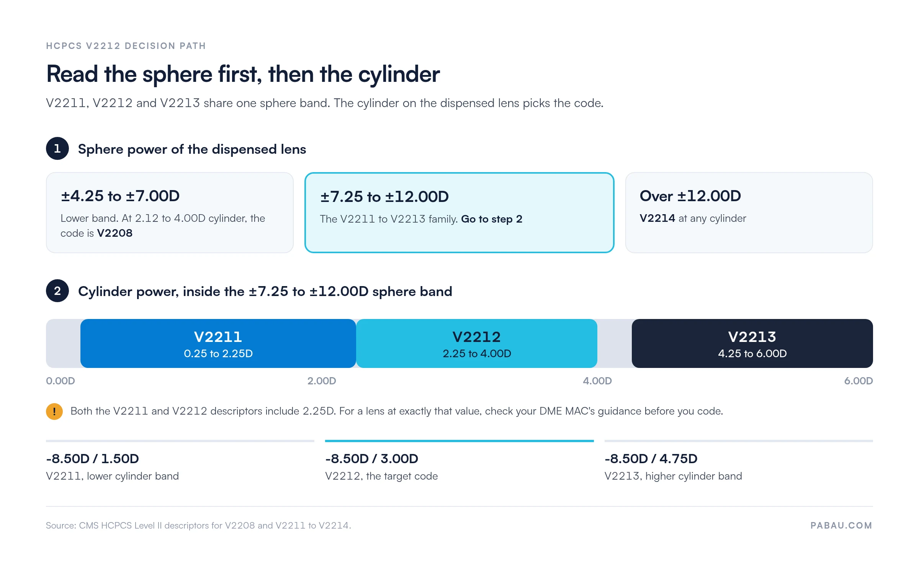The width and height of the screenshot is (919, 563).
Task: Click the 2.00D axis label
Action: [322, 381]
